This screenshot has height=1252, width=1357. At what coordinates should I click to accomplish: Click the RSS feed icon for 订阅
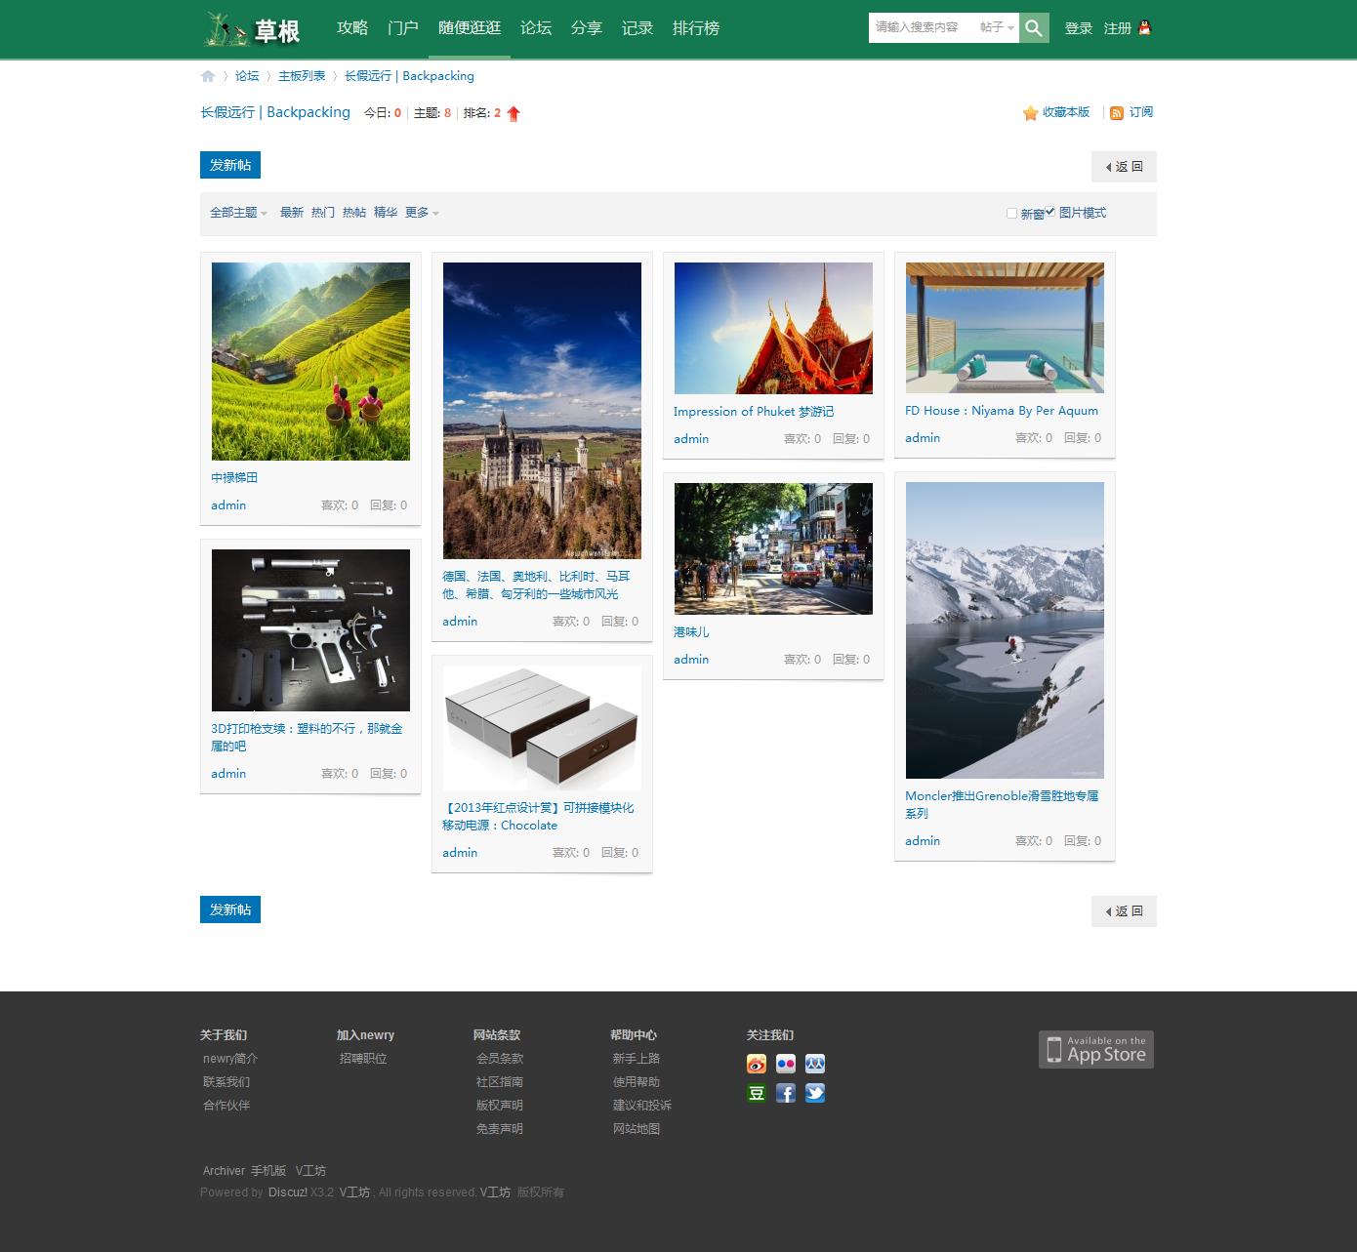click(1117, 113)
